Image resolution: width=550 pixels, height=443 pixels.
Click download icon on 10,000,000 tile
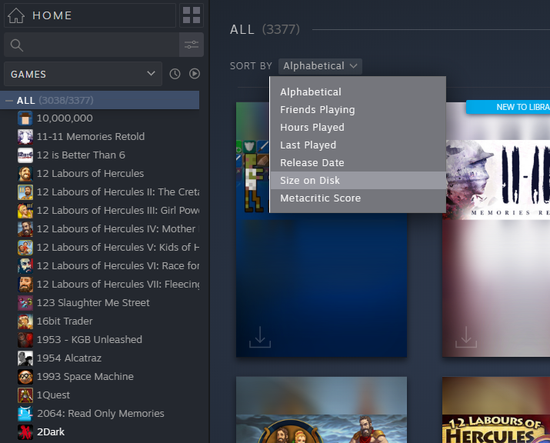point(260,337)
